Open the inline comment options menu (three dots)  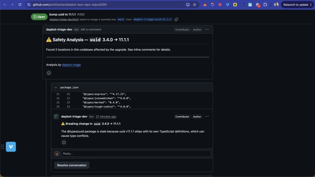click(207, 116)
